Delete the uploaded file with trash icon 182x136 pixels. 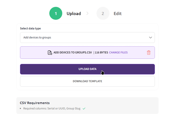click(149, 53)
